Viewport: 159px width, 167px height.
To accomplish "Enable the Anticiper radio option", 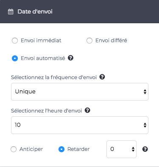I will coord(14,149).
